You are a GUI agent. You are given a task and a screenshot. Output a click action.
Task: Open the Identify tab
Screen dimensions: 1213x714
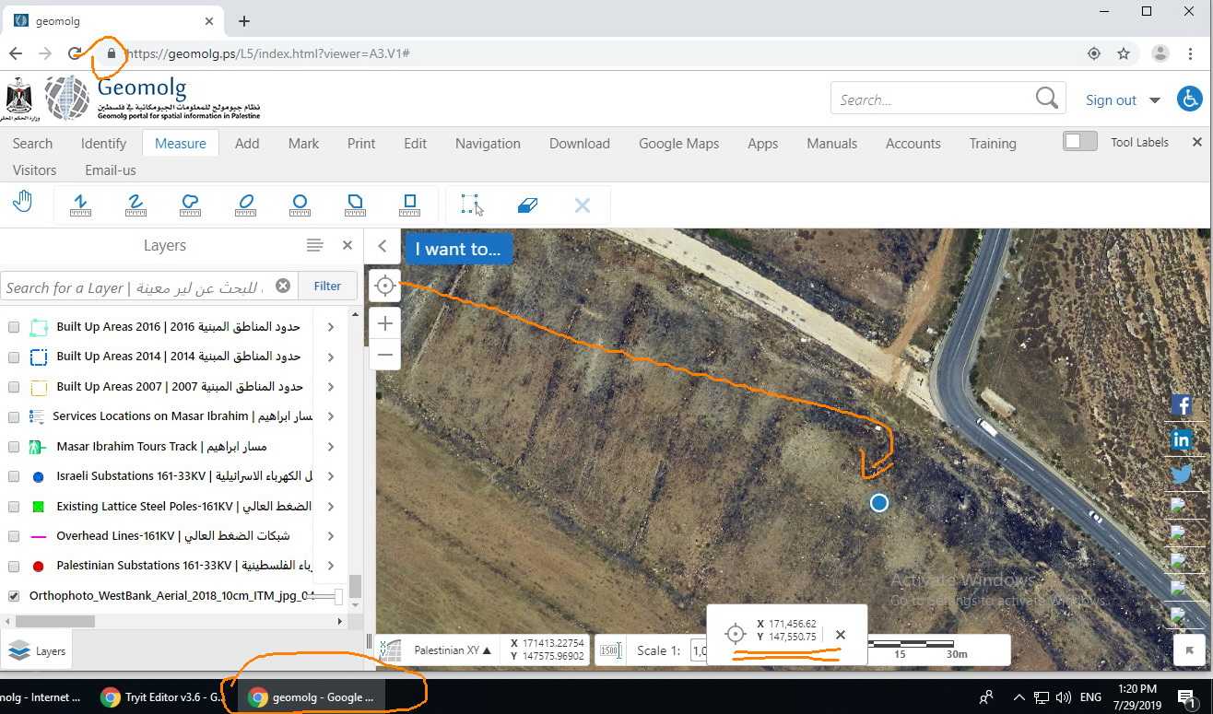[x=103, y=143]
